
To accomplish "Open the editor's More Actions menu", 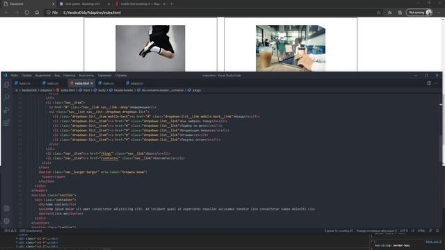I will [x=437, y=83].
